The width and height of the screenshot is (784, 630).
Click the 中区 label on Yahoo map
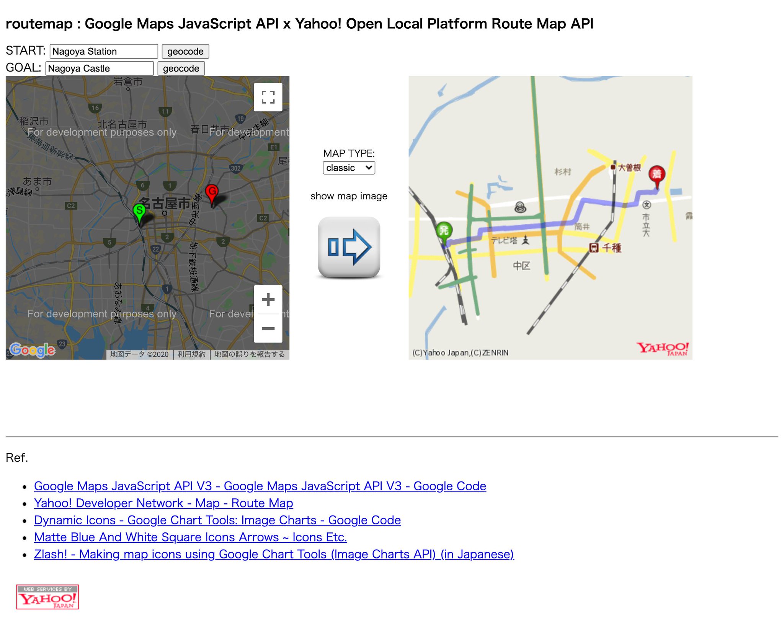tap(521, 266)
